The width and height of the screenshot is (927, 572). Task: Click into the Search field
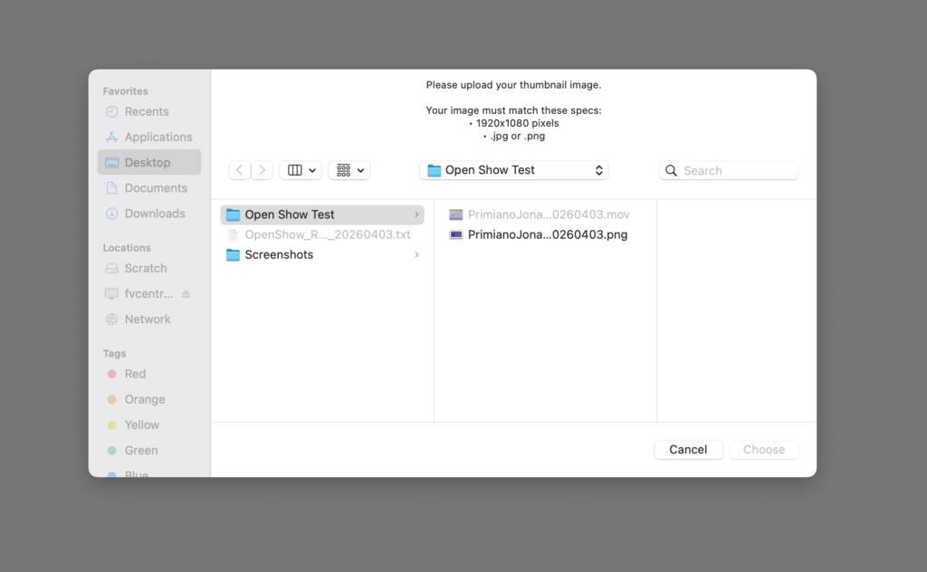click(x=737, y=170)
